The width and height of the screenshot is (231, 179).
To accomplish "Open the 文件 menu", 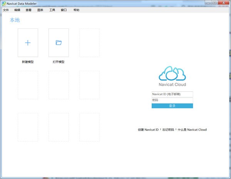I will click(x=6, y=10).
